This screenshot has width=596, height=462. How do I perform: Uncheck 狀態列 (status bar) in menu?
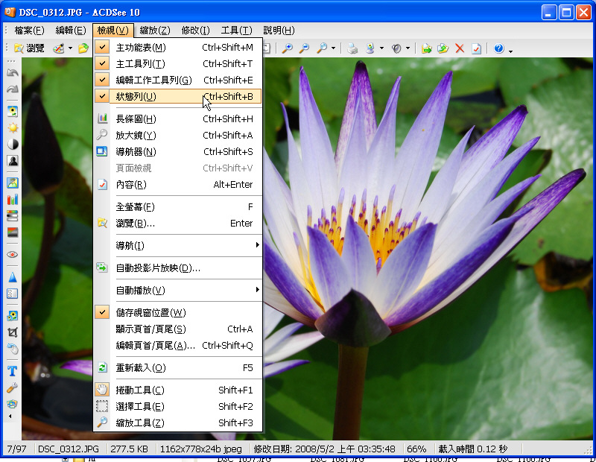136,96
